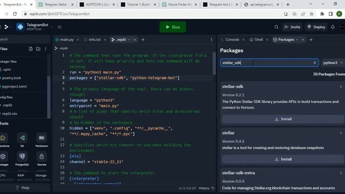Open the .replit tab dropdown chevron

coord(129,40)
